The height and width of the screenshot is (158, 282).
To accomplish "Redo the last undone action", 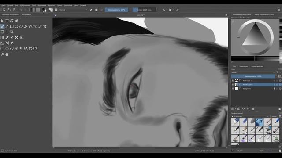I will click(26, 10).
